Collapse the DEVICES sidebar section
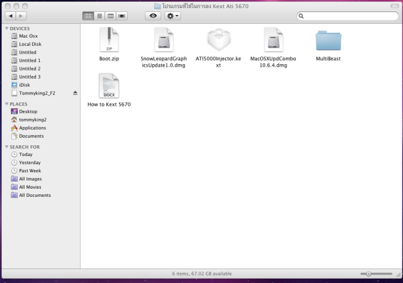Screen dimensions: 403x283 pyautogui.click(x=6, y=28)
